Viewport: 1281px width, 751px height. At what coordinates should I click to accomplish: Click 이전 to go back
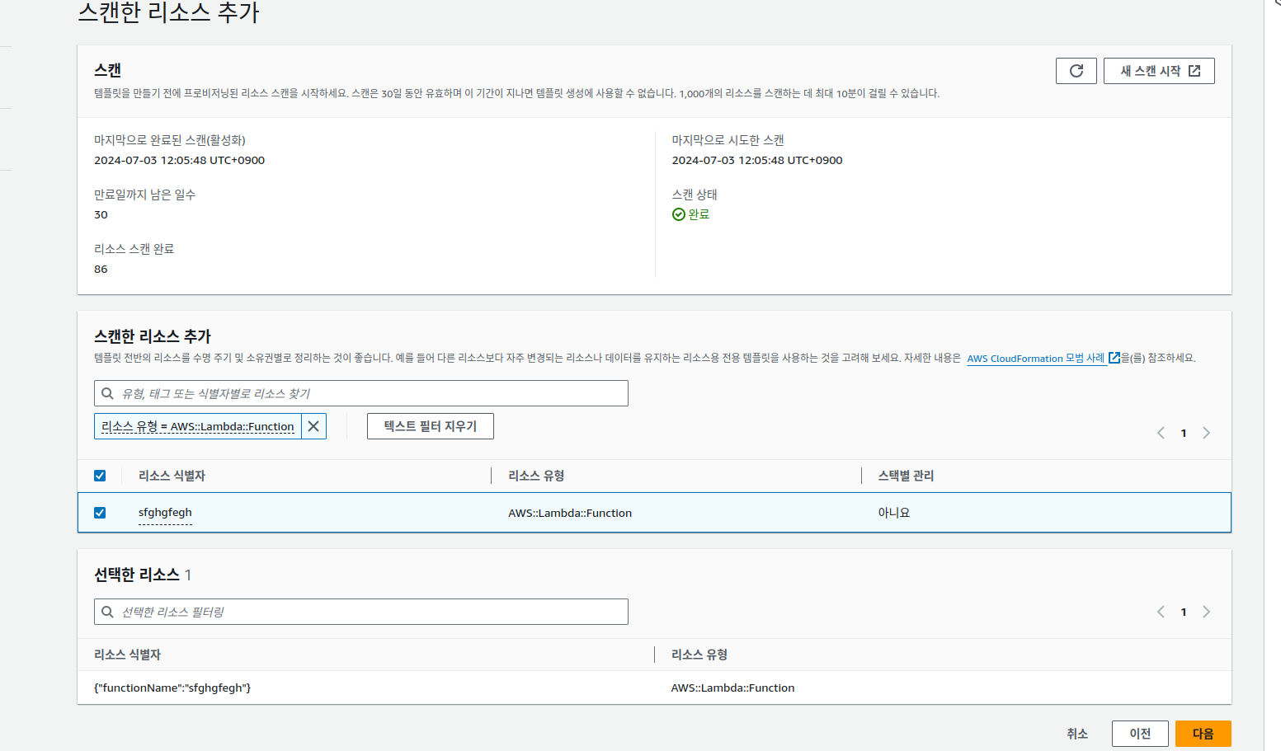(1139, 734)
